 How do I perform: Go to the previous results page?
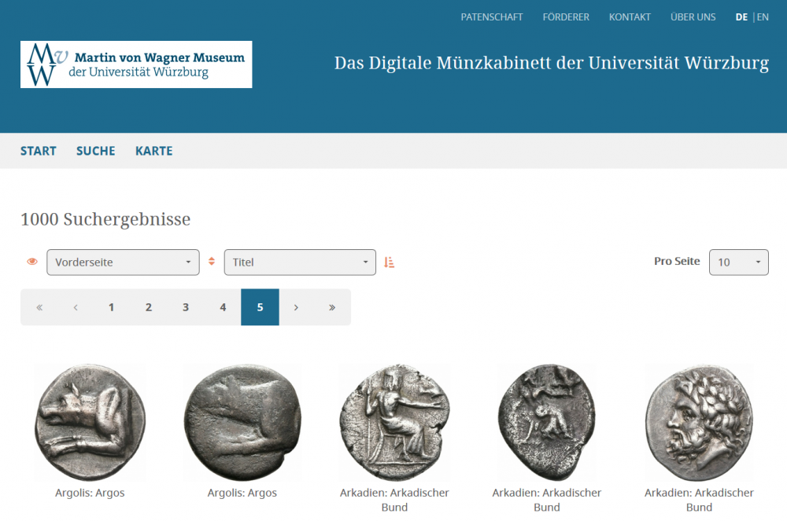[x=76, y=307]
